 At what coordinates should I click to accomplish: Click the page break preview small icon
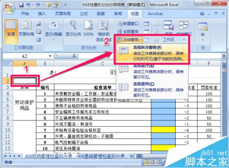[38, 24]
